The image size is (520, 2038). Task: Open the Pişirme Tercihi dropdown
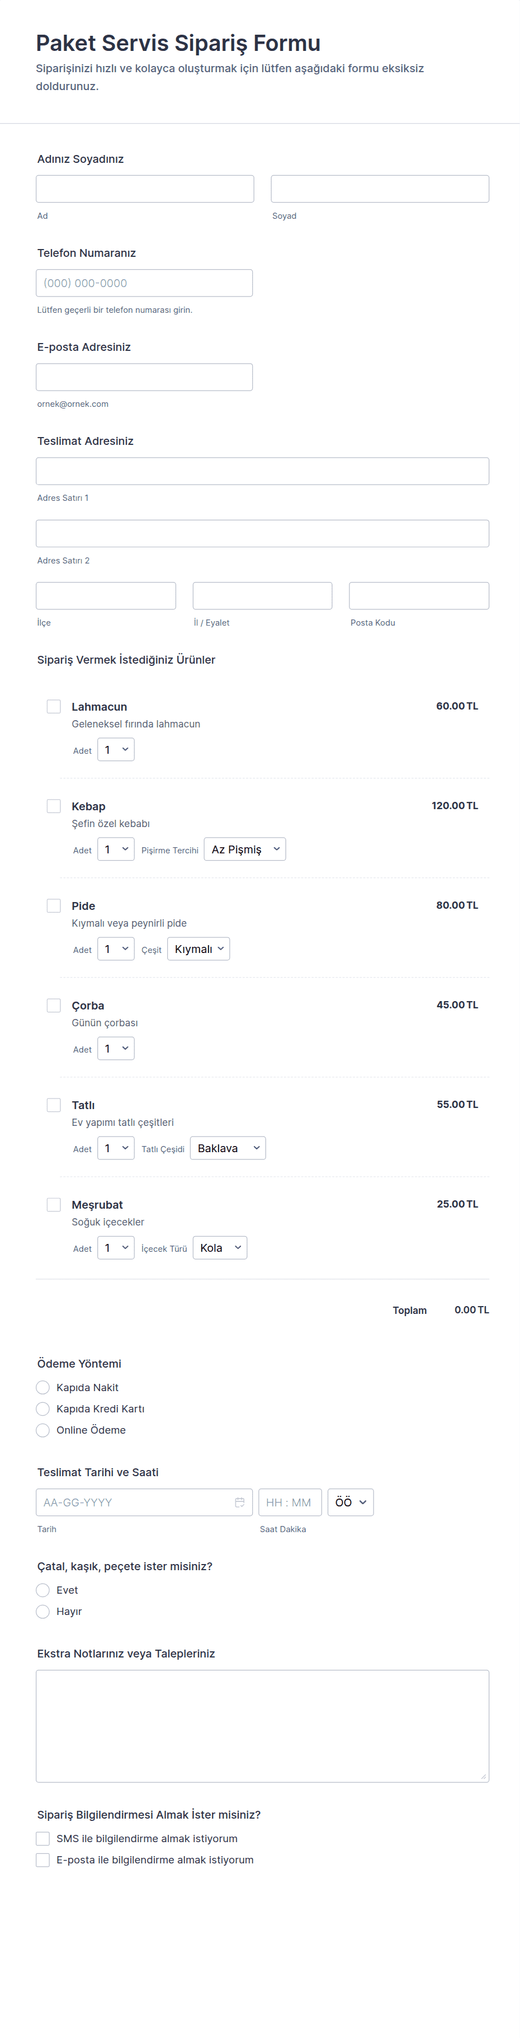tap(245, 849)
